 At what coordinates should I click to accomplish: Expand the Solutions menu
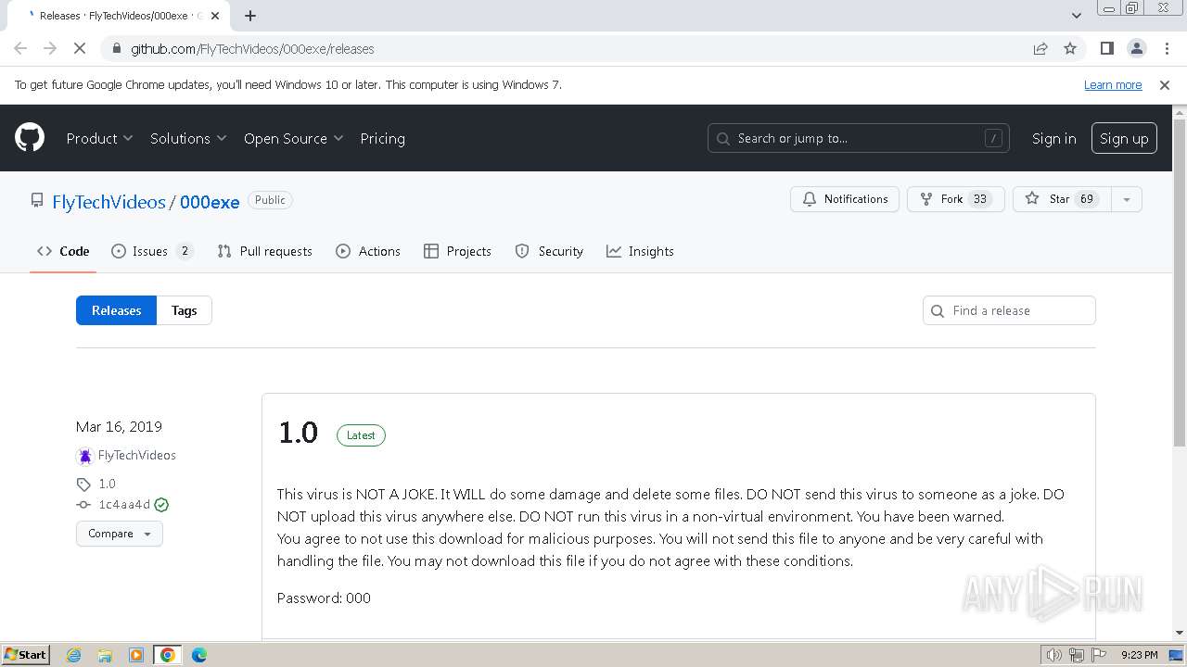[188, 138]
